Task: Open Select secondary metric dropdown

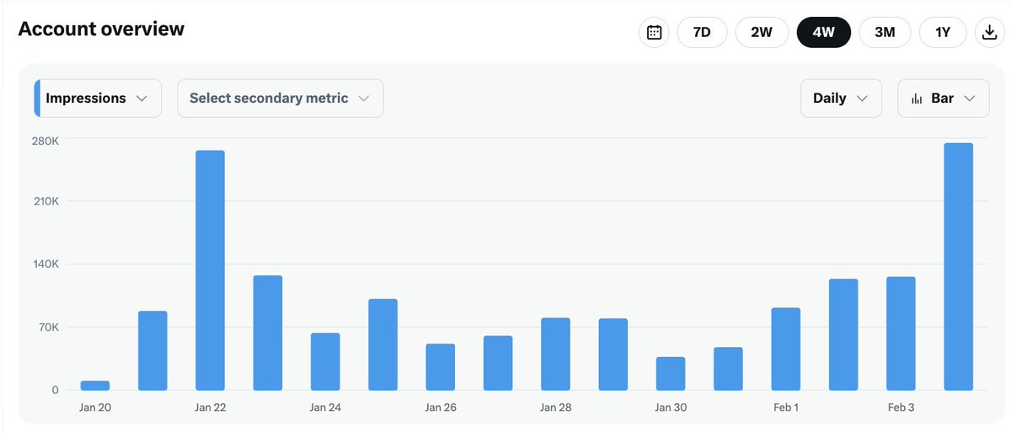Action: tap(281, 98)
